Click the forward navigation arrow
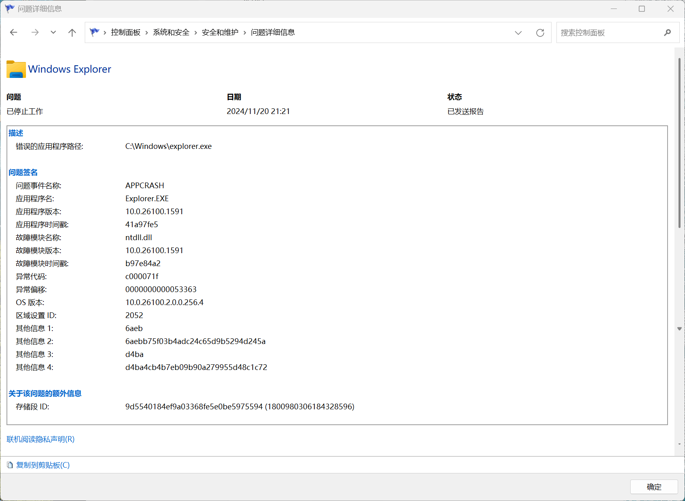The width and height of the screenshot is (685, 501). (x=35, y=32)
